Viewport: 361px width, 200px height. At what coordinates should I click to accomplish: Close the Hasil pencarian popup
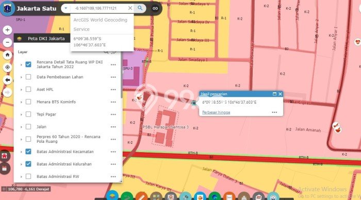click(280, 94)
